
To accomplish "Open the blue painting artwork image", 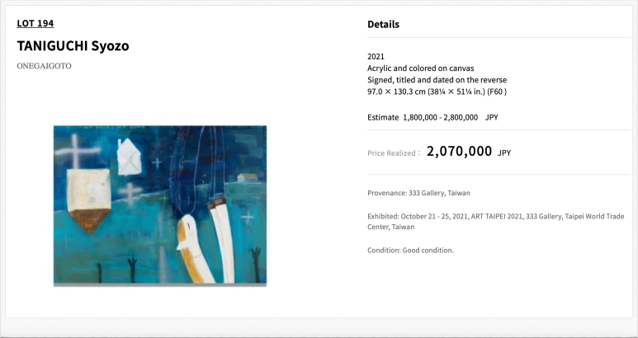I will coord(160,204).
